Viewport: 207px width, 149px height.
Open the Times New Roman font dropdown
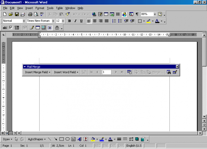pyautogui.click(x=53, y=21)
